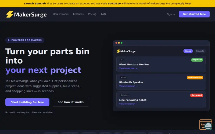This screenshot has height=134, width=215.
Task: Click the red Advanced difficulty badge
Action: (197, 95)
